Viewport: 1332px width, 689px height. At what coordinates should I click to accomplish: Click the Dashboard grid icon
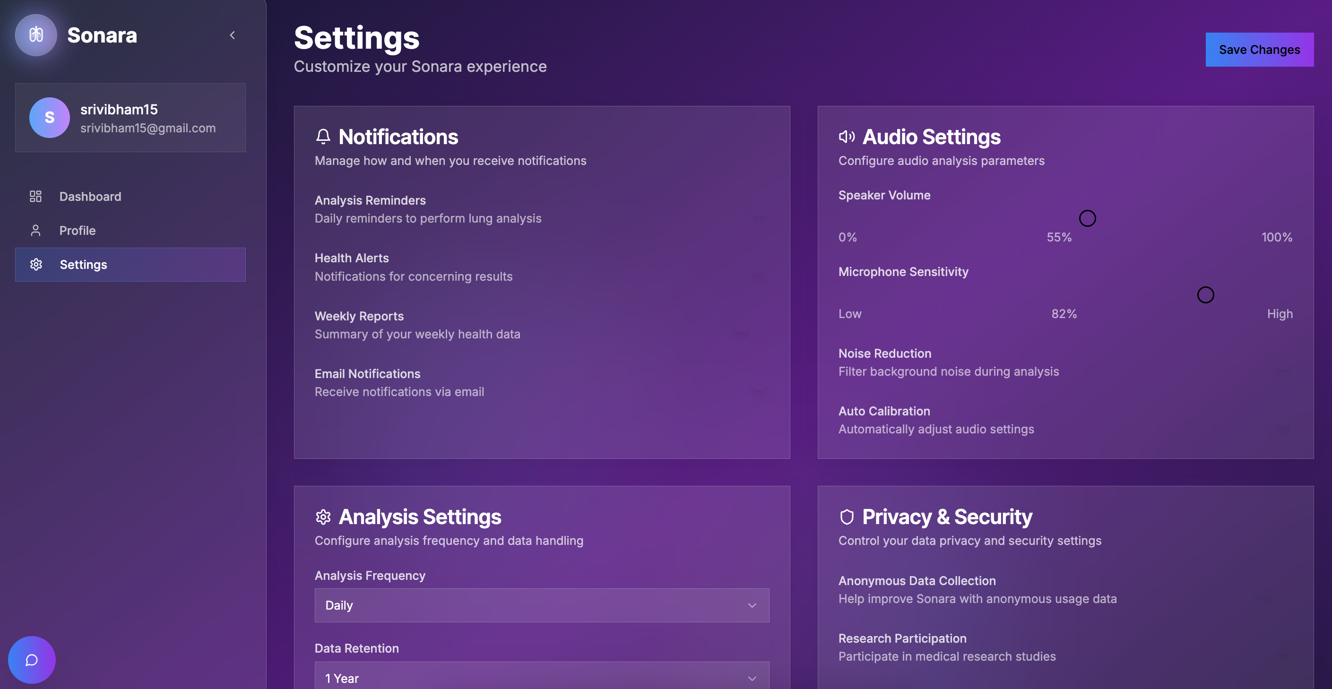click(x=35, y=197)
